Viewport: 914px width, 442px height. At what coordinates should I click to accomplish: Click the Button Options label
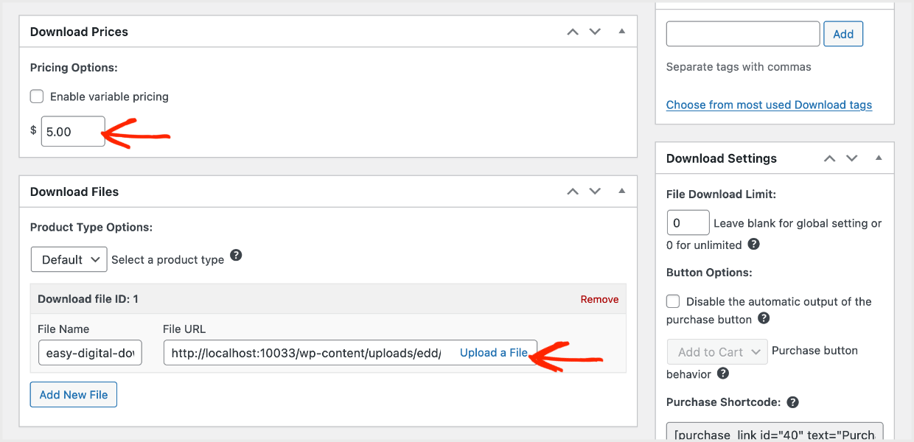tap(709, 272)
